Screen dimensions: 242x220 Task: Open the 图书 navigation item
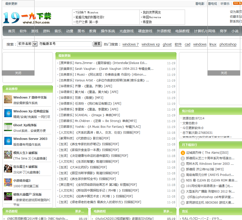[81, 31]
